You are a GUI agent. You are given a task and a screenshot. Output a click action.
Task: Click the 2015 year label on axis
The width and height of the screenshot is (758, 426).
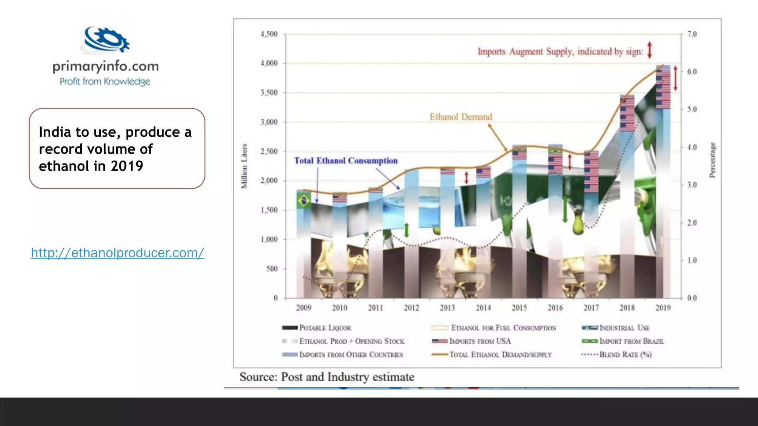click(519, 308)
